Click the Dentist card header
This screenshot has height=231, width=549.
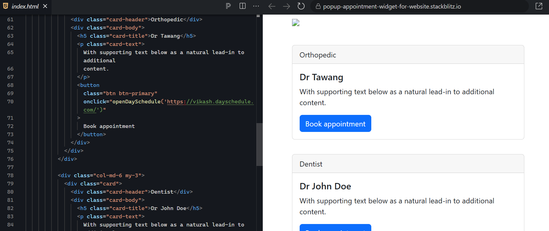point(408,164)
